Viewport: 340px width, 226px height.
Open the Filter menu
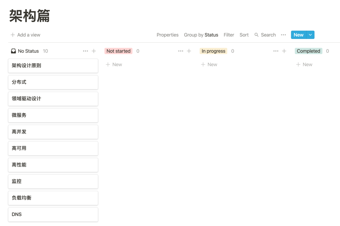click(x=229, y=35)
